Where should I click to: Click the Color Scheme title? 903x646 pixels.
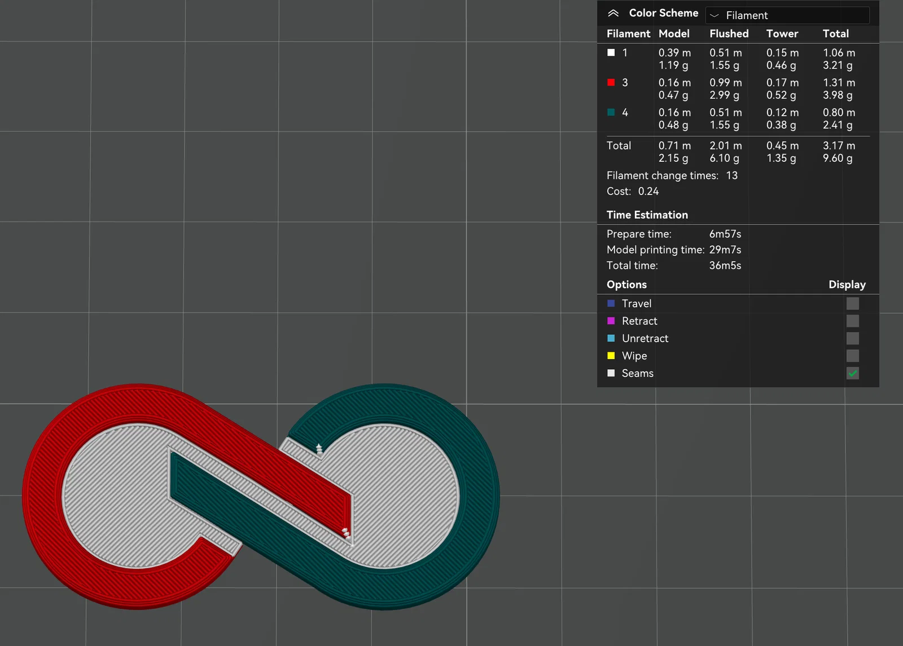[x=664, y=13]
